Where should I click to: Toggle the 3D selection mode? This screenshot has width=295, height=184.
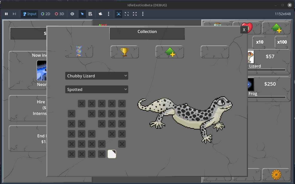pos(59,14)
